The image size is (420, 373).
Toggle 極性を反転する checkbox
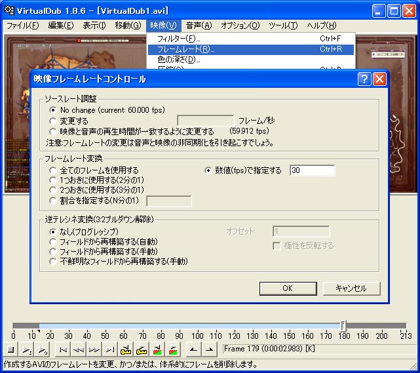pyautogui.click(x=303, y=246)
